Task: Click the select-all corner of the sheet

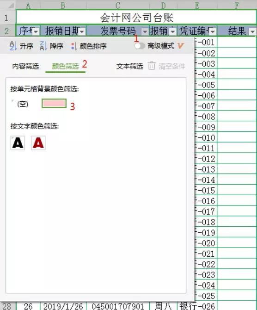Action: (x=8, y=5)
